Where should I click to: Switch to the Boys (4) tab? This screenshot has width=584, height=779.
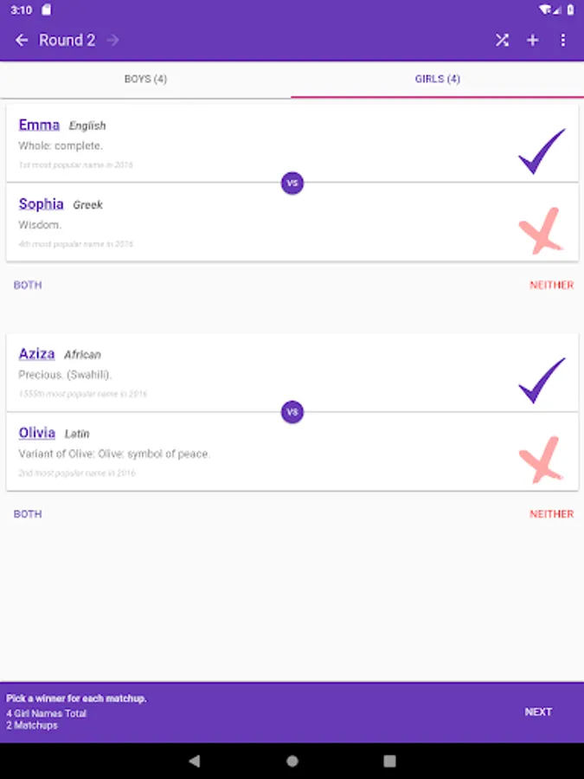tap(145, 80)
